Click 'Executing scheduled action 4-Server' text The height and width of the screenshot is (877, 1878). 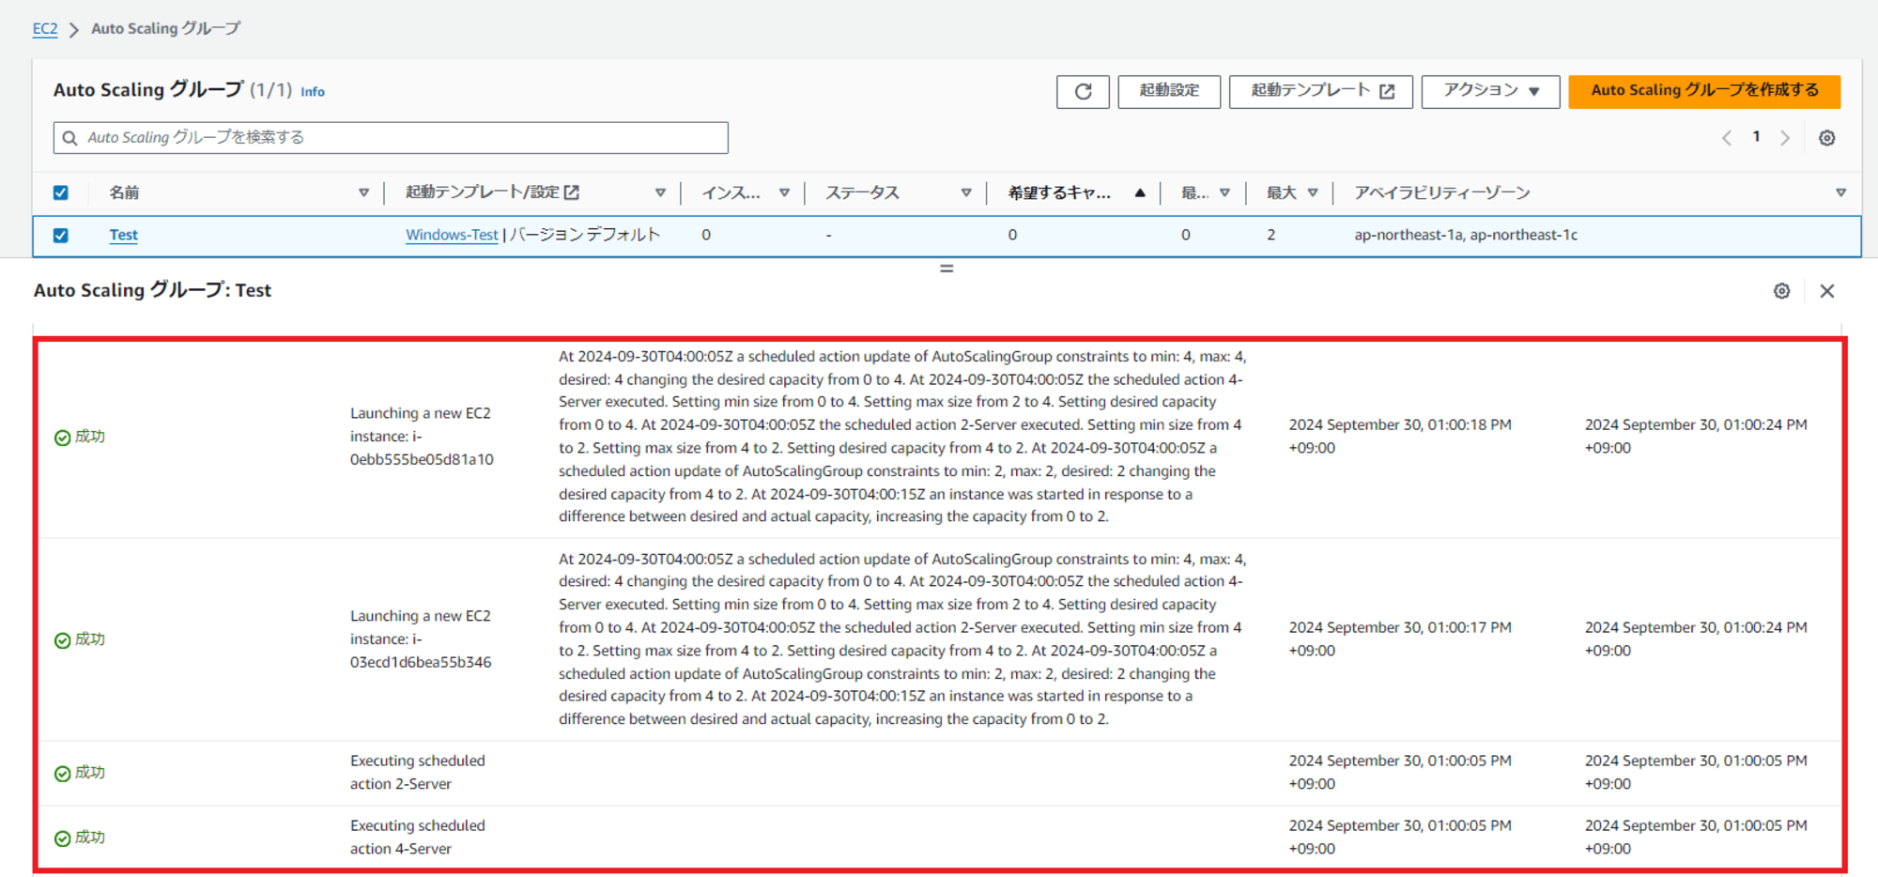tap(418, 838)
